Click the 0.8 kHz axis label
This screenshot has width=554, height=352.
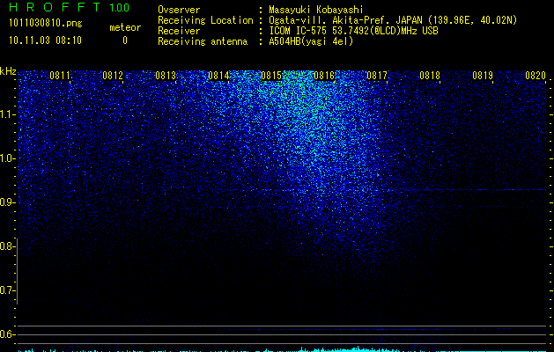[8, 246]
